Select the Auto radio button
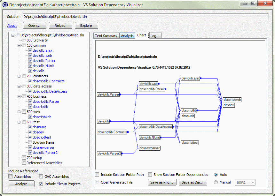The height and width of the screenshot is (196, 275). (x=216, y=175)
